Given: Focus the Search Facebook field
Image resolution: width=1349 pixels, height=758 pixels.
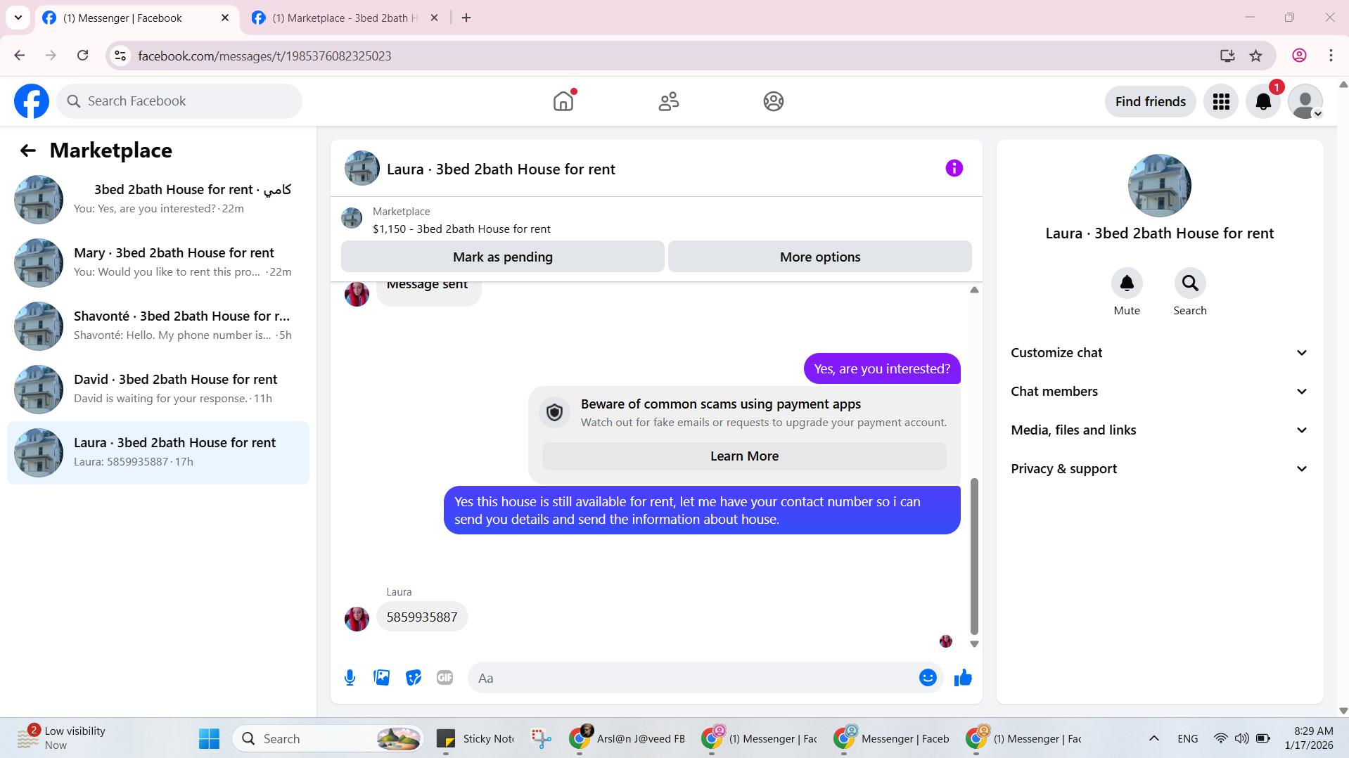Looking at the screenshot, I should pos(179,101).
